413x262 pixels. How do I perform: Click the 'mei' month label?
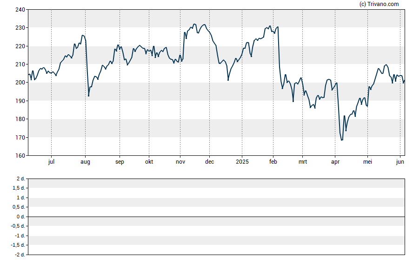click(x=368, y=162)
